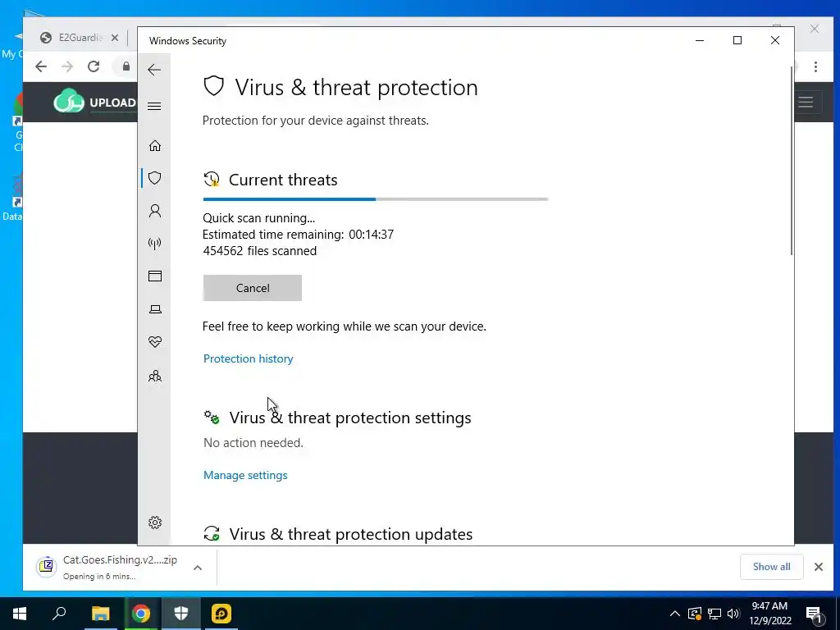840x630 pixels.
Task: Go forward in the Chrome window
Action: [x=67, y=66]
